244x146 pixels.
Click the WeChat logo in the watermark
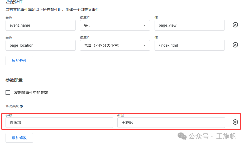point(182,136)
